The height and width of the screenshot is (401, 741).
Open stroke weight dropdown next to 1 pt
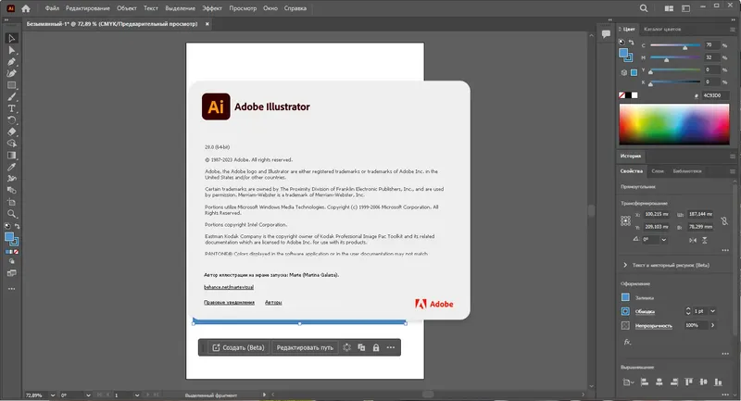click(x=712, y=311)
